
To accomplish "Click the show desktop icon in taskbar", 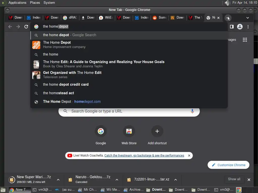I will [3, 190].
